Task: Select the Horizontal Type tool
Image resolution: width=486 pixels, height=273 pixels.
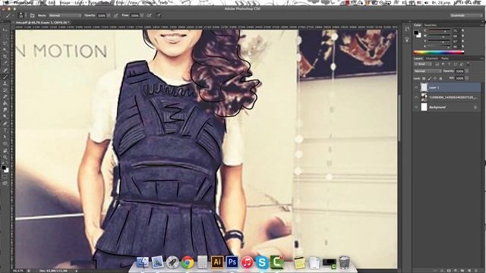Action: point(5,130)
